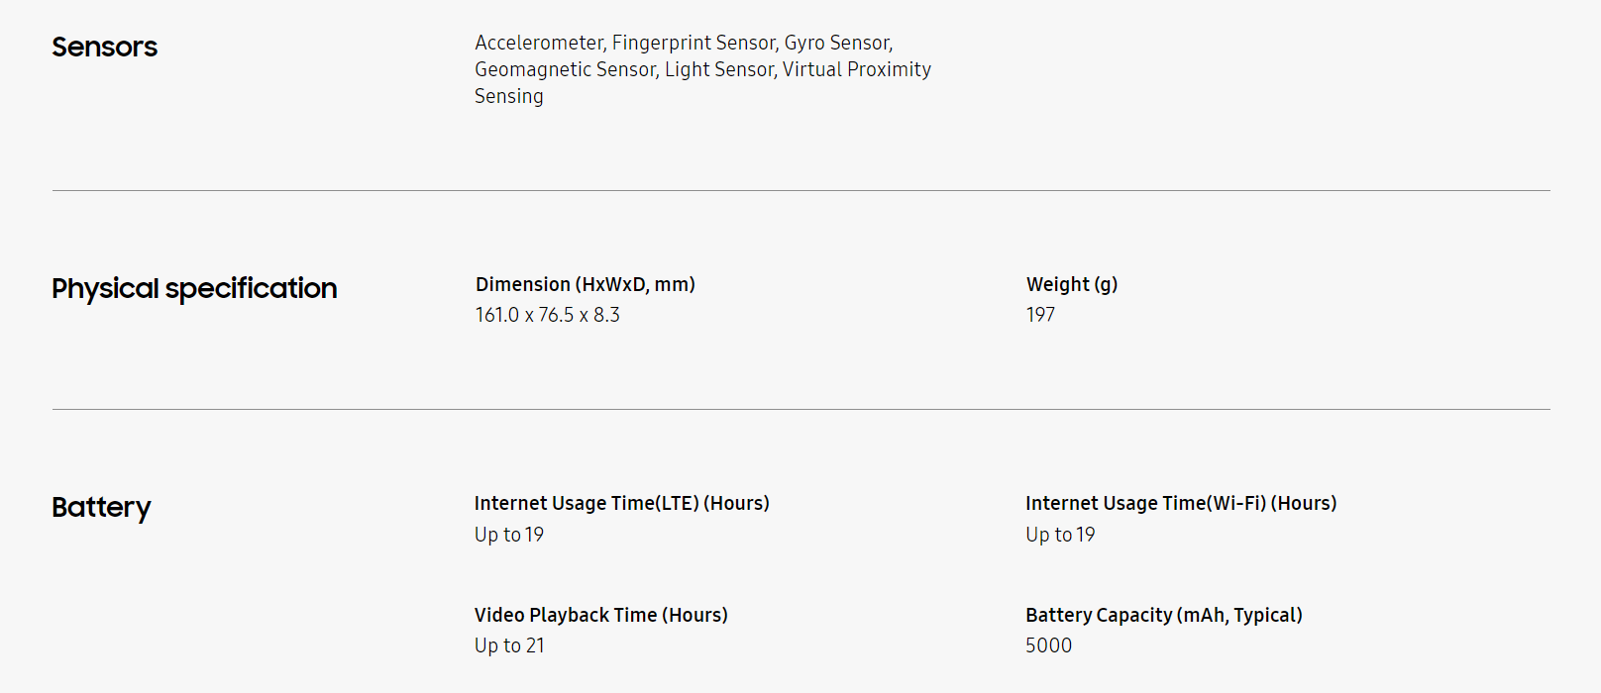Viewport: 1601px width, 693px height.
Task: Click the Dimension (HxWxD, mm) label
Action: coord(585,285)
